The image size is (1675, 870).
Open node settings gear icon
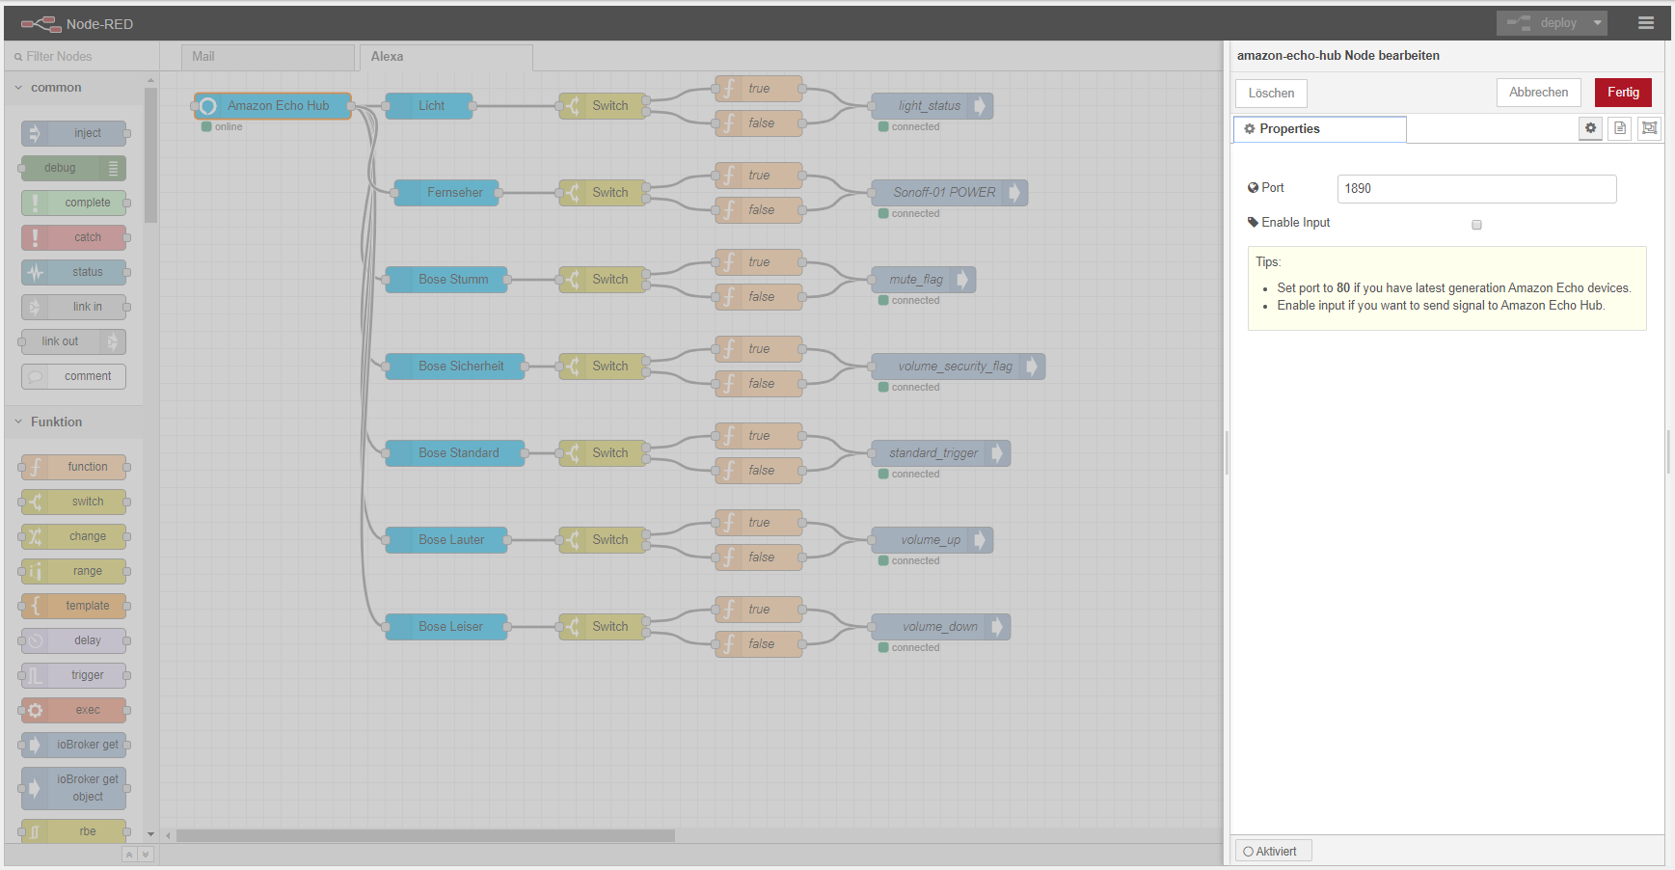1590,128
